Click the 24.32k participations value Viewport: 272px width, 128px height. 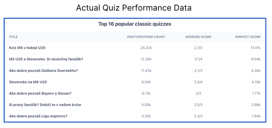tap(146, 48)
